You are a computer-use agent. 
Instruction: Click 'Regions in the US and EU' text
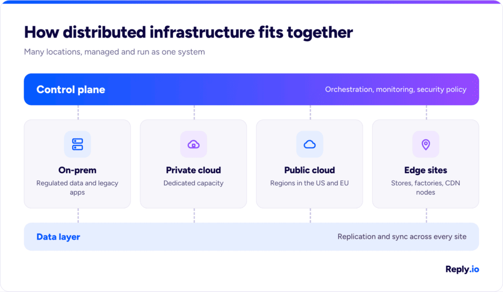click(x=309, y=183)
